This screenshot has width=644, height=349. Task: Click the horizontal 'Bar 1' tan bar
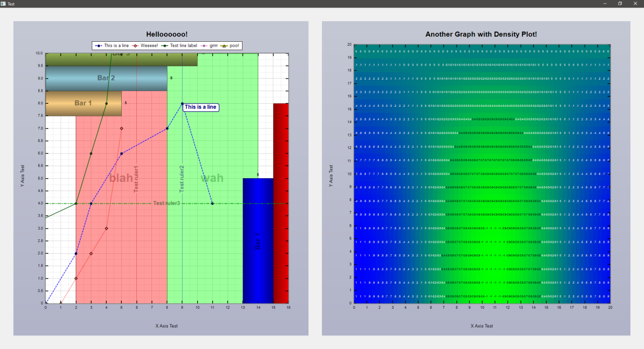point(83,103)
